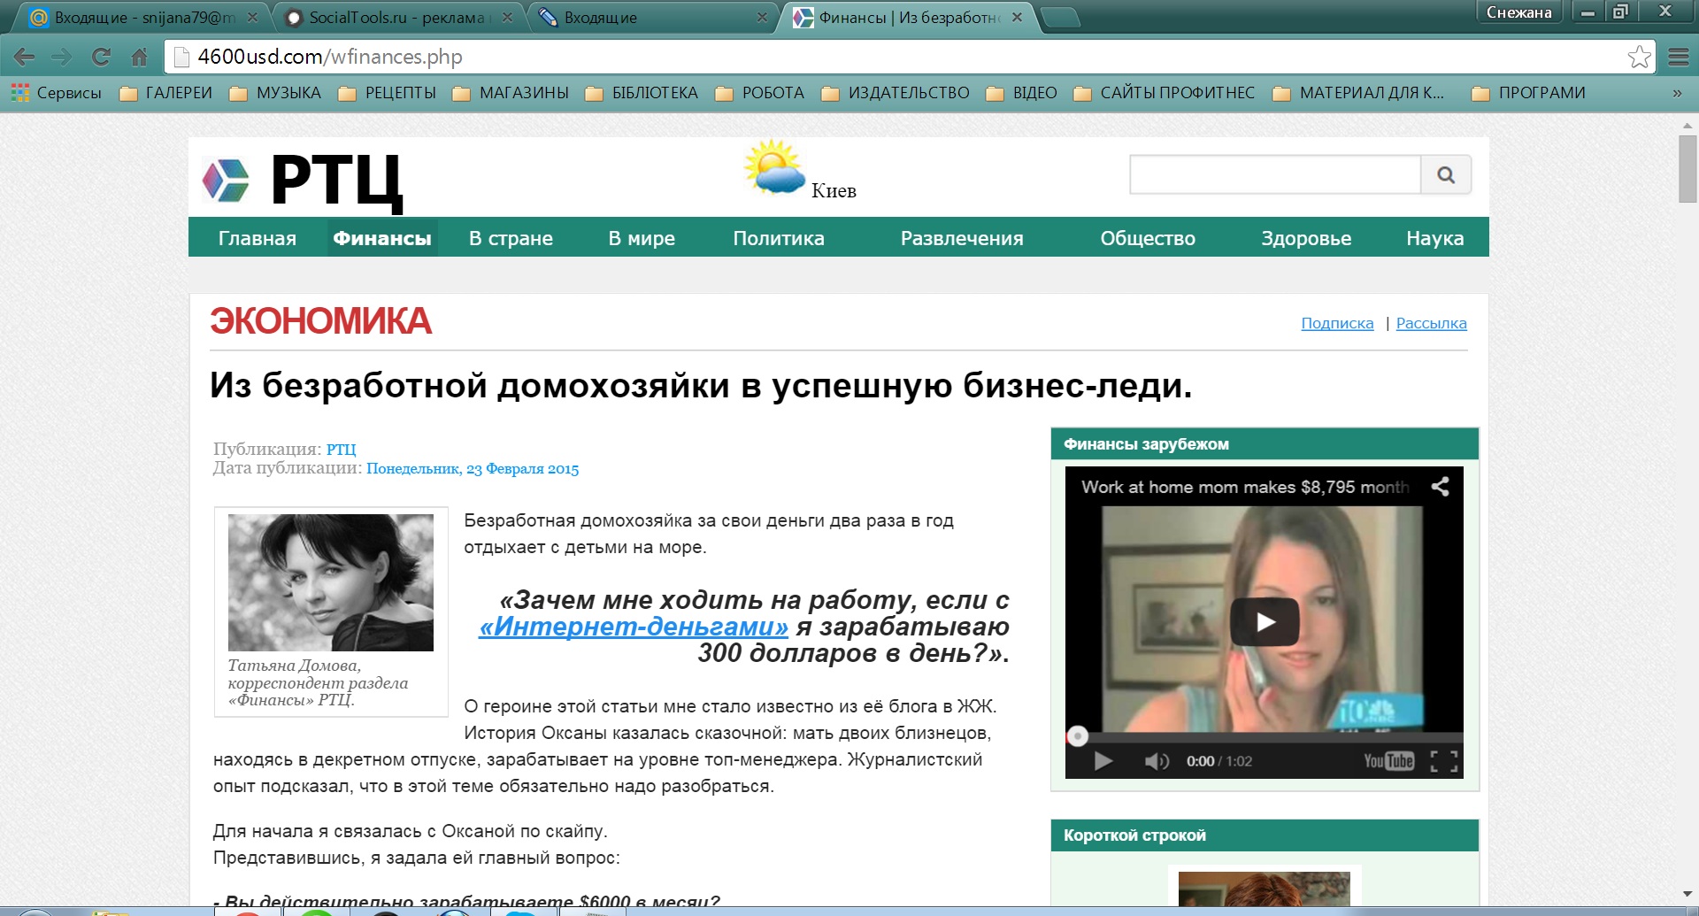
Task: Open the Главная menu item
Action: (258, 238)
